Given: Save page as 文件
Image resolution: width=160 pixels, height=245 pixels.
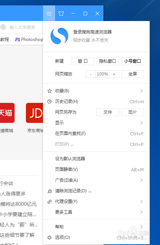Looking at the screenshot, I should [x=108, y=112].
